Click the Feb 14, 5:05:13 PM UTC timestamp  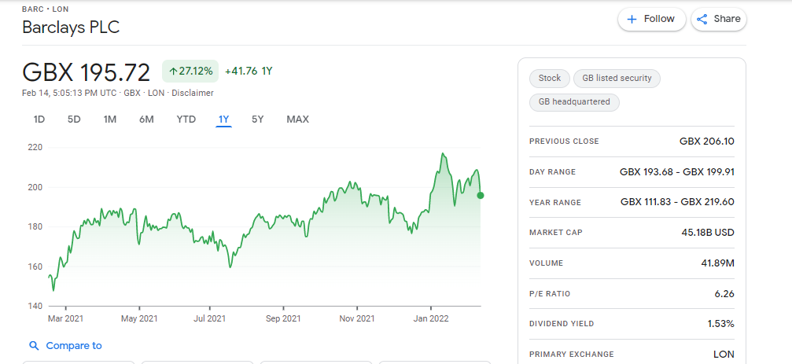point(70,93)
